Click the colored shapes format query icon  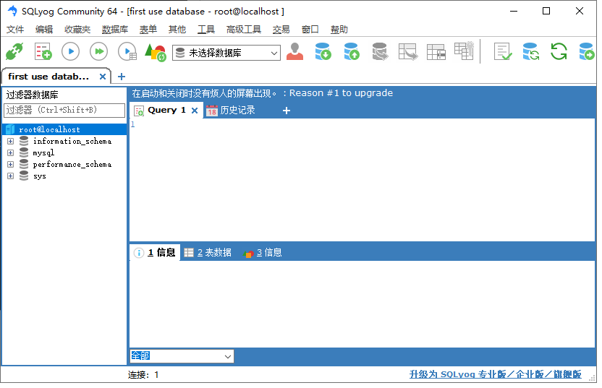[155, 52]
